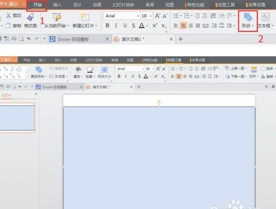Open font size 18 dropdown in upper ribbon
Image resolution: width=276 pixels, height=209 pixels.
click(x=151, y=16)
